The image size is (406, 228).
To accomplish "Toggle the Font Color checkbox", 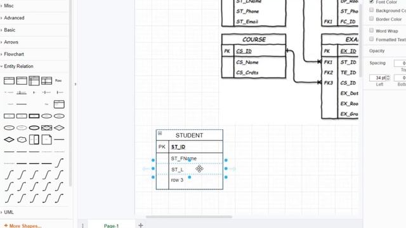I will click(x=372, y=1).
